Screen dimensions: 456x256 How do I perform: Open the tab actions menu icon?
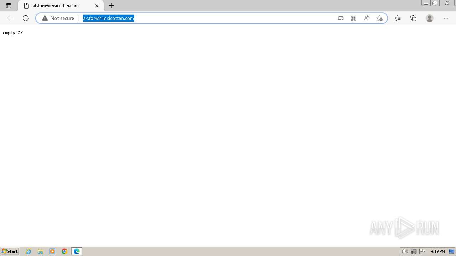pyautogui.click(x=9, y=6)
